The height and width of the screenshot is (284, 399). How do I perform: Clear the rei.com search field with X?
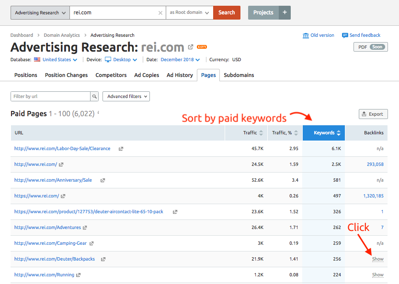click(x=160, y=13)
